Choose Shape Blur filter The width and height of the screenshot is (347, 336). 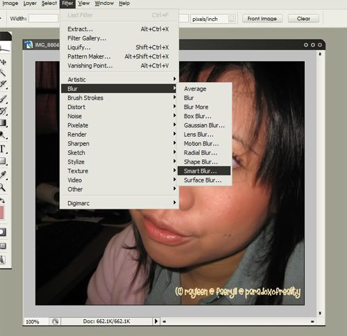pyautogui.click(x=204, y=162)
